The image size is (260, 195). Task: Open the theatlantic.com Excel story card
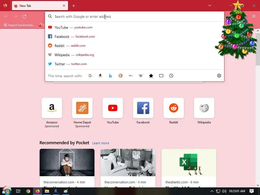(x=189, y=168)
